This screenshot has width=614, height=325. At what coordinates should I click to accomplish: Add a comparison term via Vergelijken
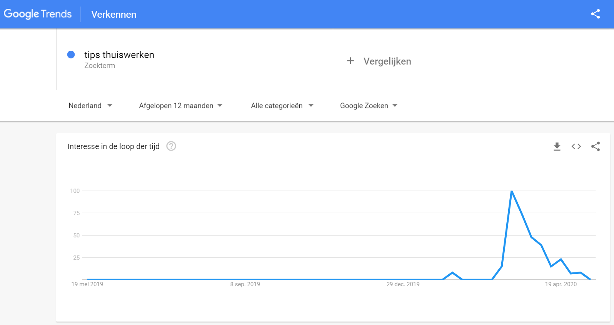(387, 61)
